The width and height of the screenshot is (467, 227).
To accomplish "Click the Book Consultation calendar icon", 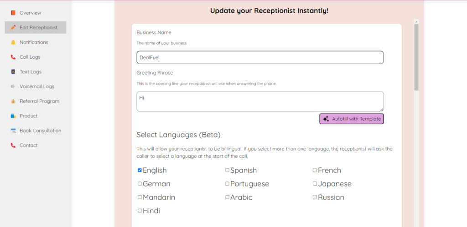I will 13,131.
